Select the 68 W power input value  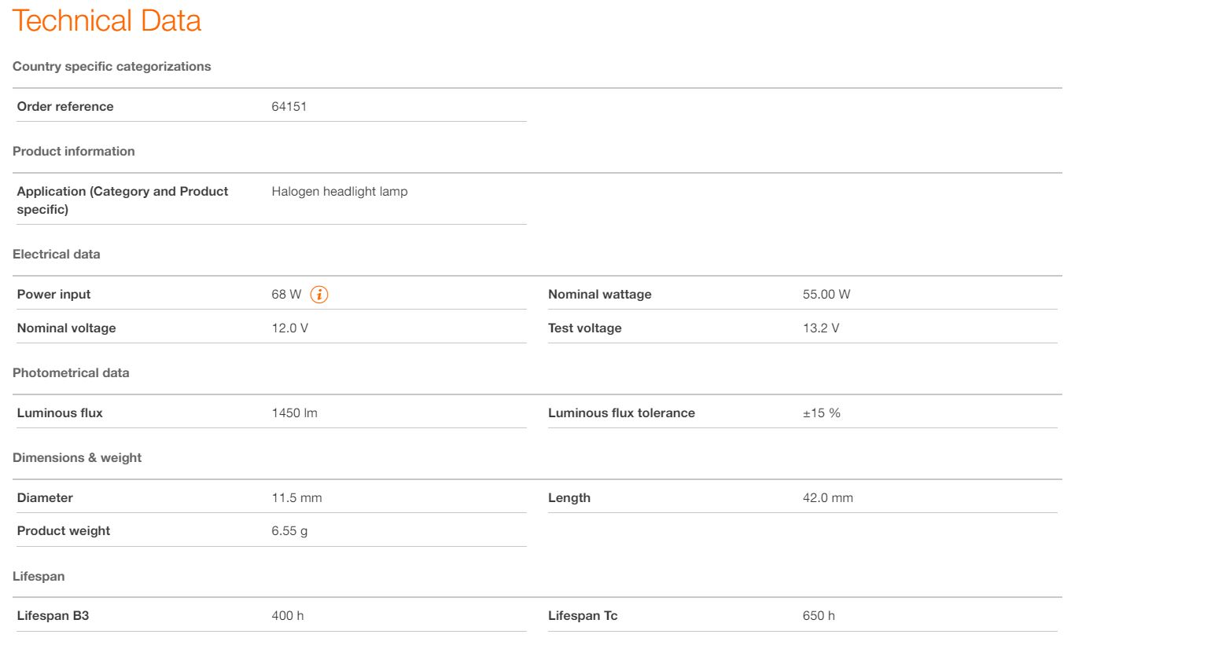tap(286, 295)
